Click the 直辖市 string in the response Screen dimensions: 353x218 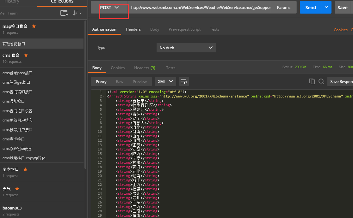point(139,101)
